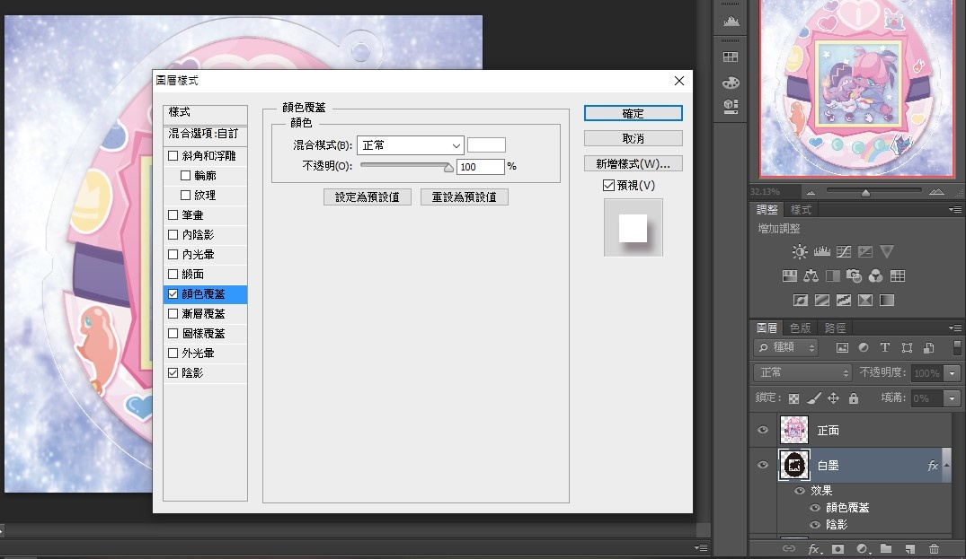Open layer opacity dropdown arrow
The width and height of the screenshot is (966, 559).
953,373
